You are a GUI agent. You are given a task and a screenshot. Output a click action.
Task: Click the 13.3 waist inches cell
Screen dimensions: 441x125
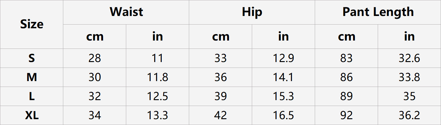tap(157, 115)
